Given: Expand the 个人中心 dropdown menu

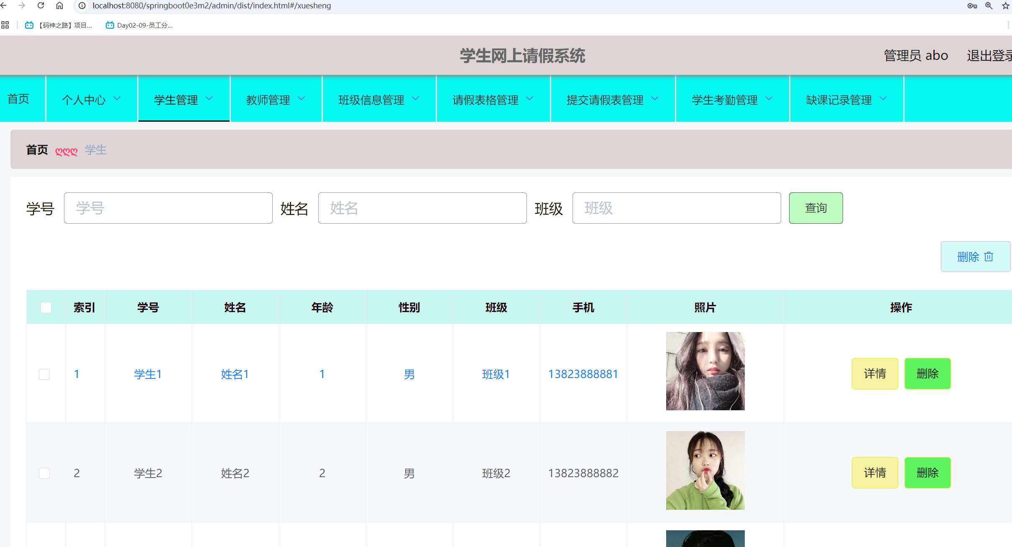Looking at the screenshot, I should point(91,99).
